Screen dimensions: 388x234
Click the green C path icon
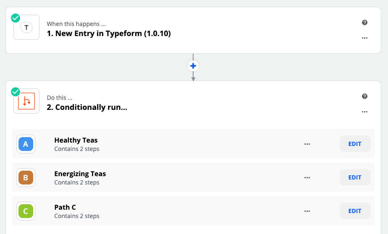(26, 211)
